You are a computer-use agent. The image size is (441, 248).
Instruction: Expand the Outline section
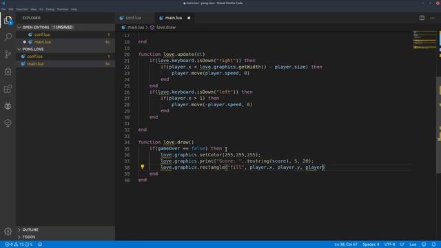[x=65, y=229]
